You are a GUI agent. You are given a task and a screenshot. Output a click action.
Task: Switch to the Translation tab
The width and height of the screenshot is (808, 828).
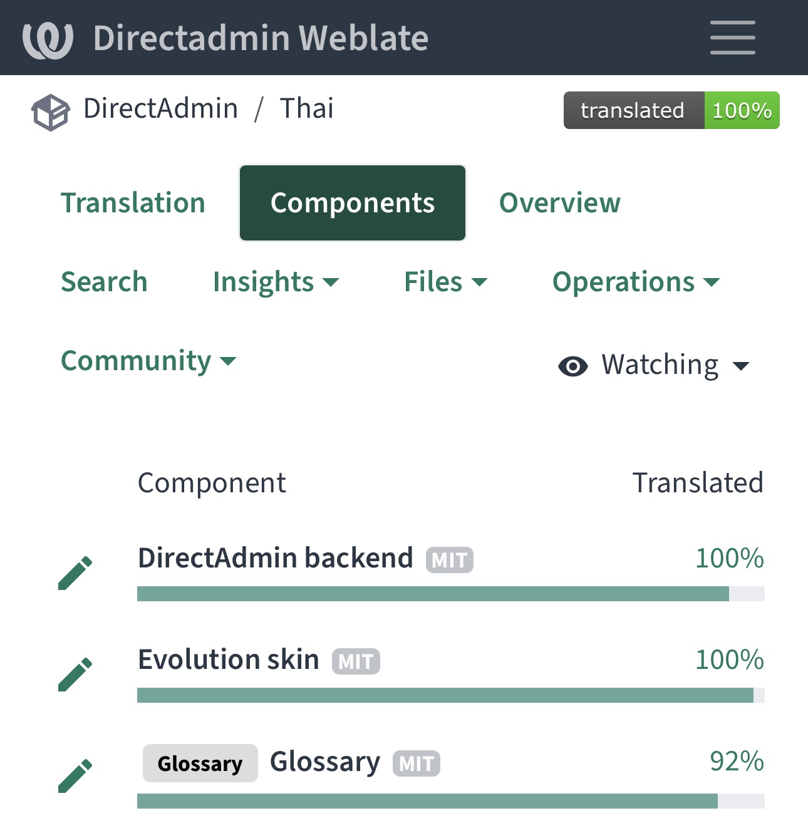(x=133, y=203)
